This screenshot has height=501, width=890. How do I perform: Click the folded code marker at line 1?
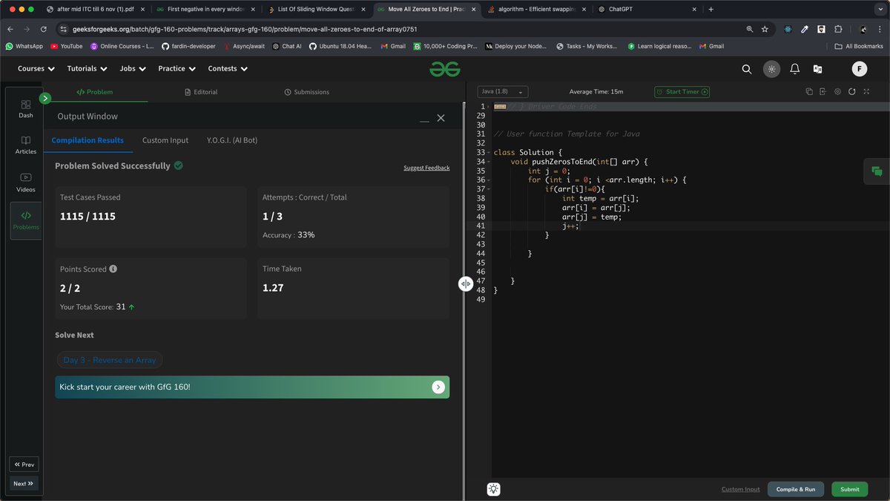pyautogui.click(x=500, y=107)
